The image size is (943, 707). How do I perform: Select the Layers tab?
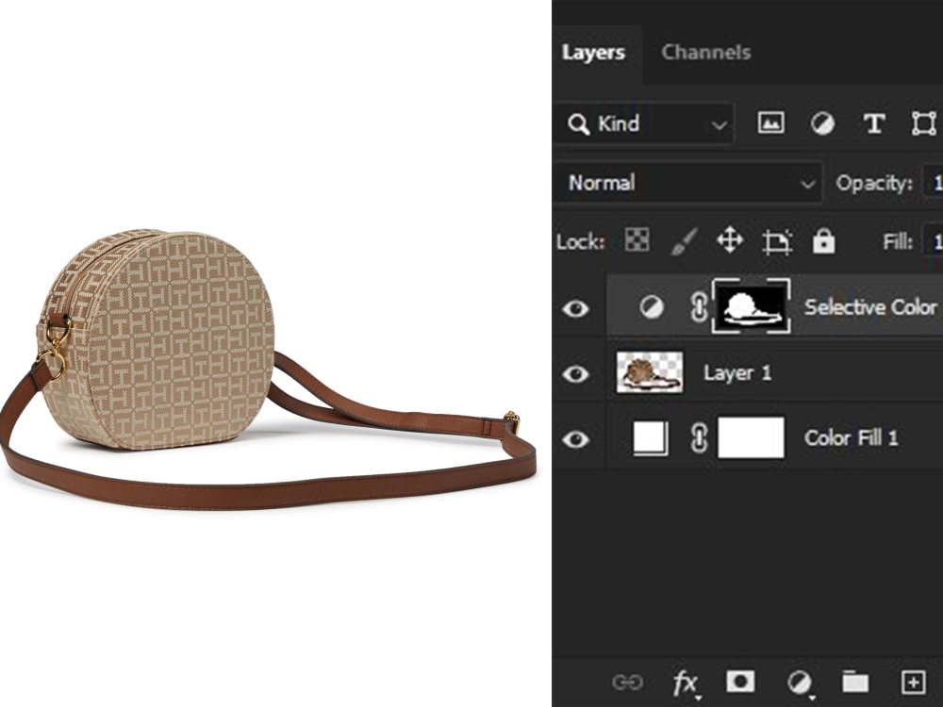tap(593, 52)
